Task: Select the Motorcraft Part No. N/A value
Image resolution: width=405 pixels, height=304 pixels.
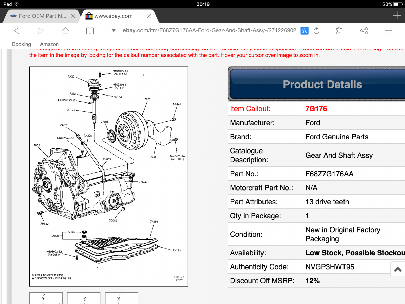Action: tap(311, 188)
